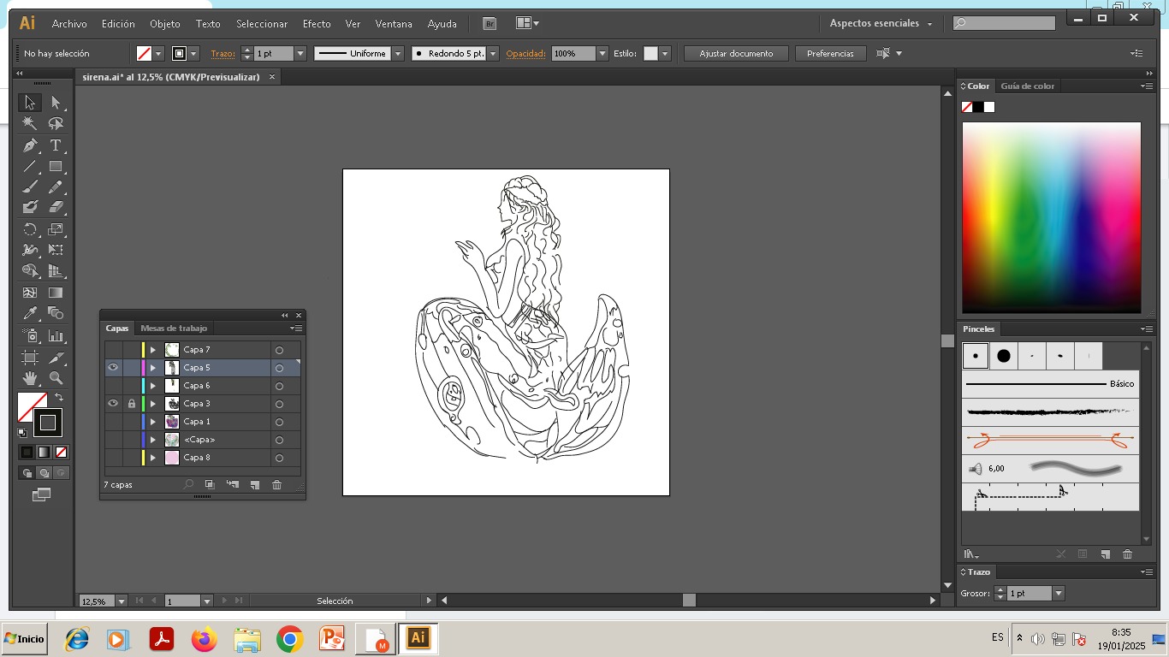Select the Perspective Grid tool
This screenshot has height=657, width=1169.
pyautogui.click(x=56, y=271)
